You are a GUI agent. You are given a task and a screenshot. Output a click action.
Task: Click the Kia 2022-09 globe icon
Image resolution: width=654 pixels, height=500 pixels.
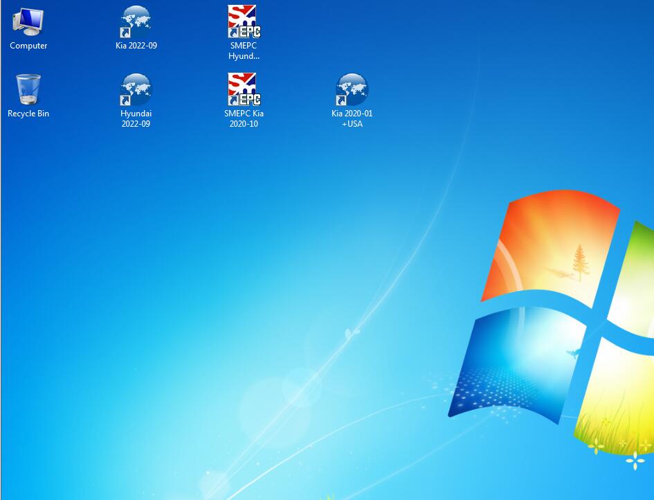(x=136, y=22)
